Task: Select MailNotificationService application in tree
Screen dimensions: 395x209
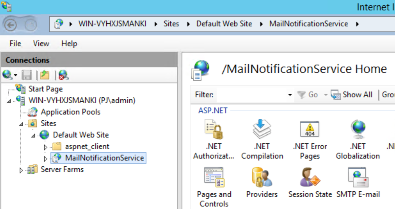Action: pyautogui.click(x=104, y=158)
